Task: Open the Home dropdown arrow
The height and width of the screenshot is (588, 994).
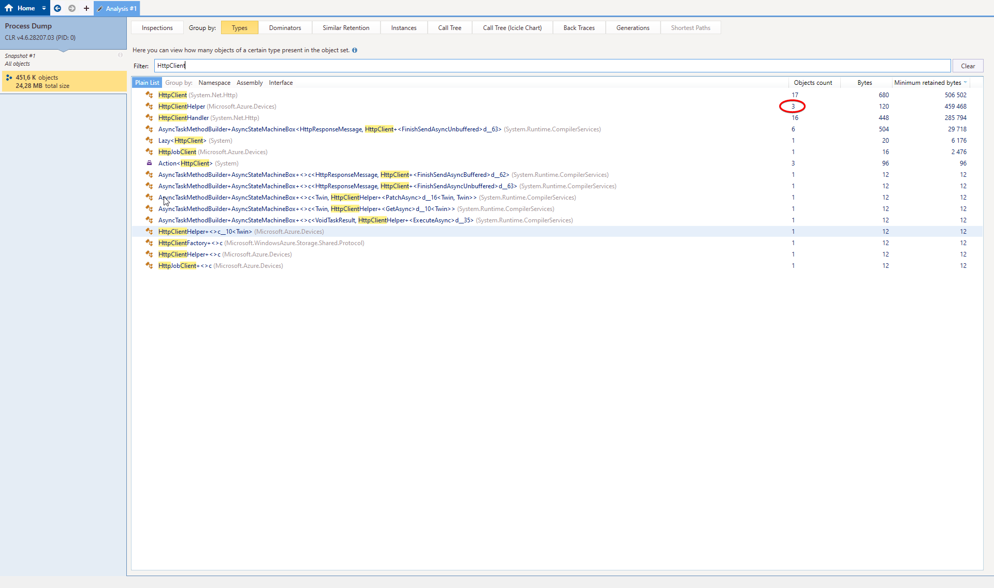Action: coord(43,8)
